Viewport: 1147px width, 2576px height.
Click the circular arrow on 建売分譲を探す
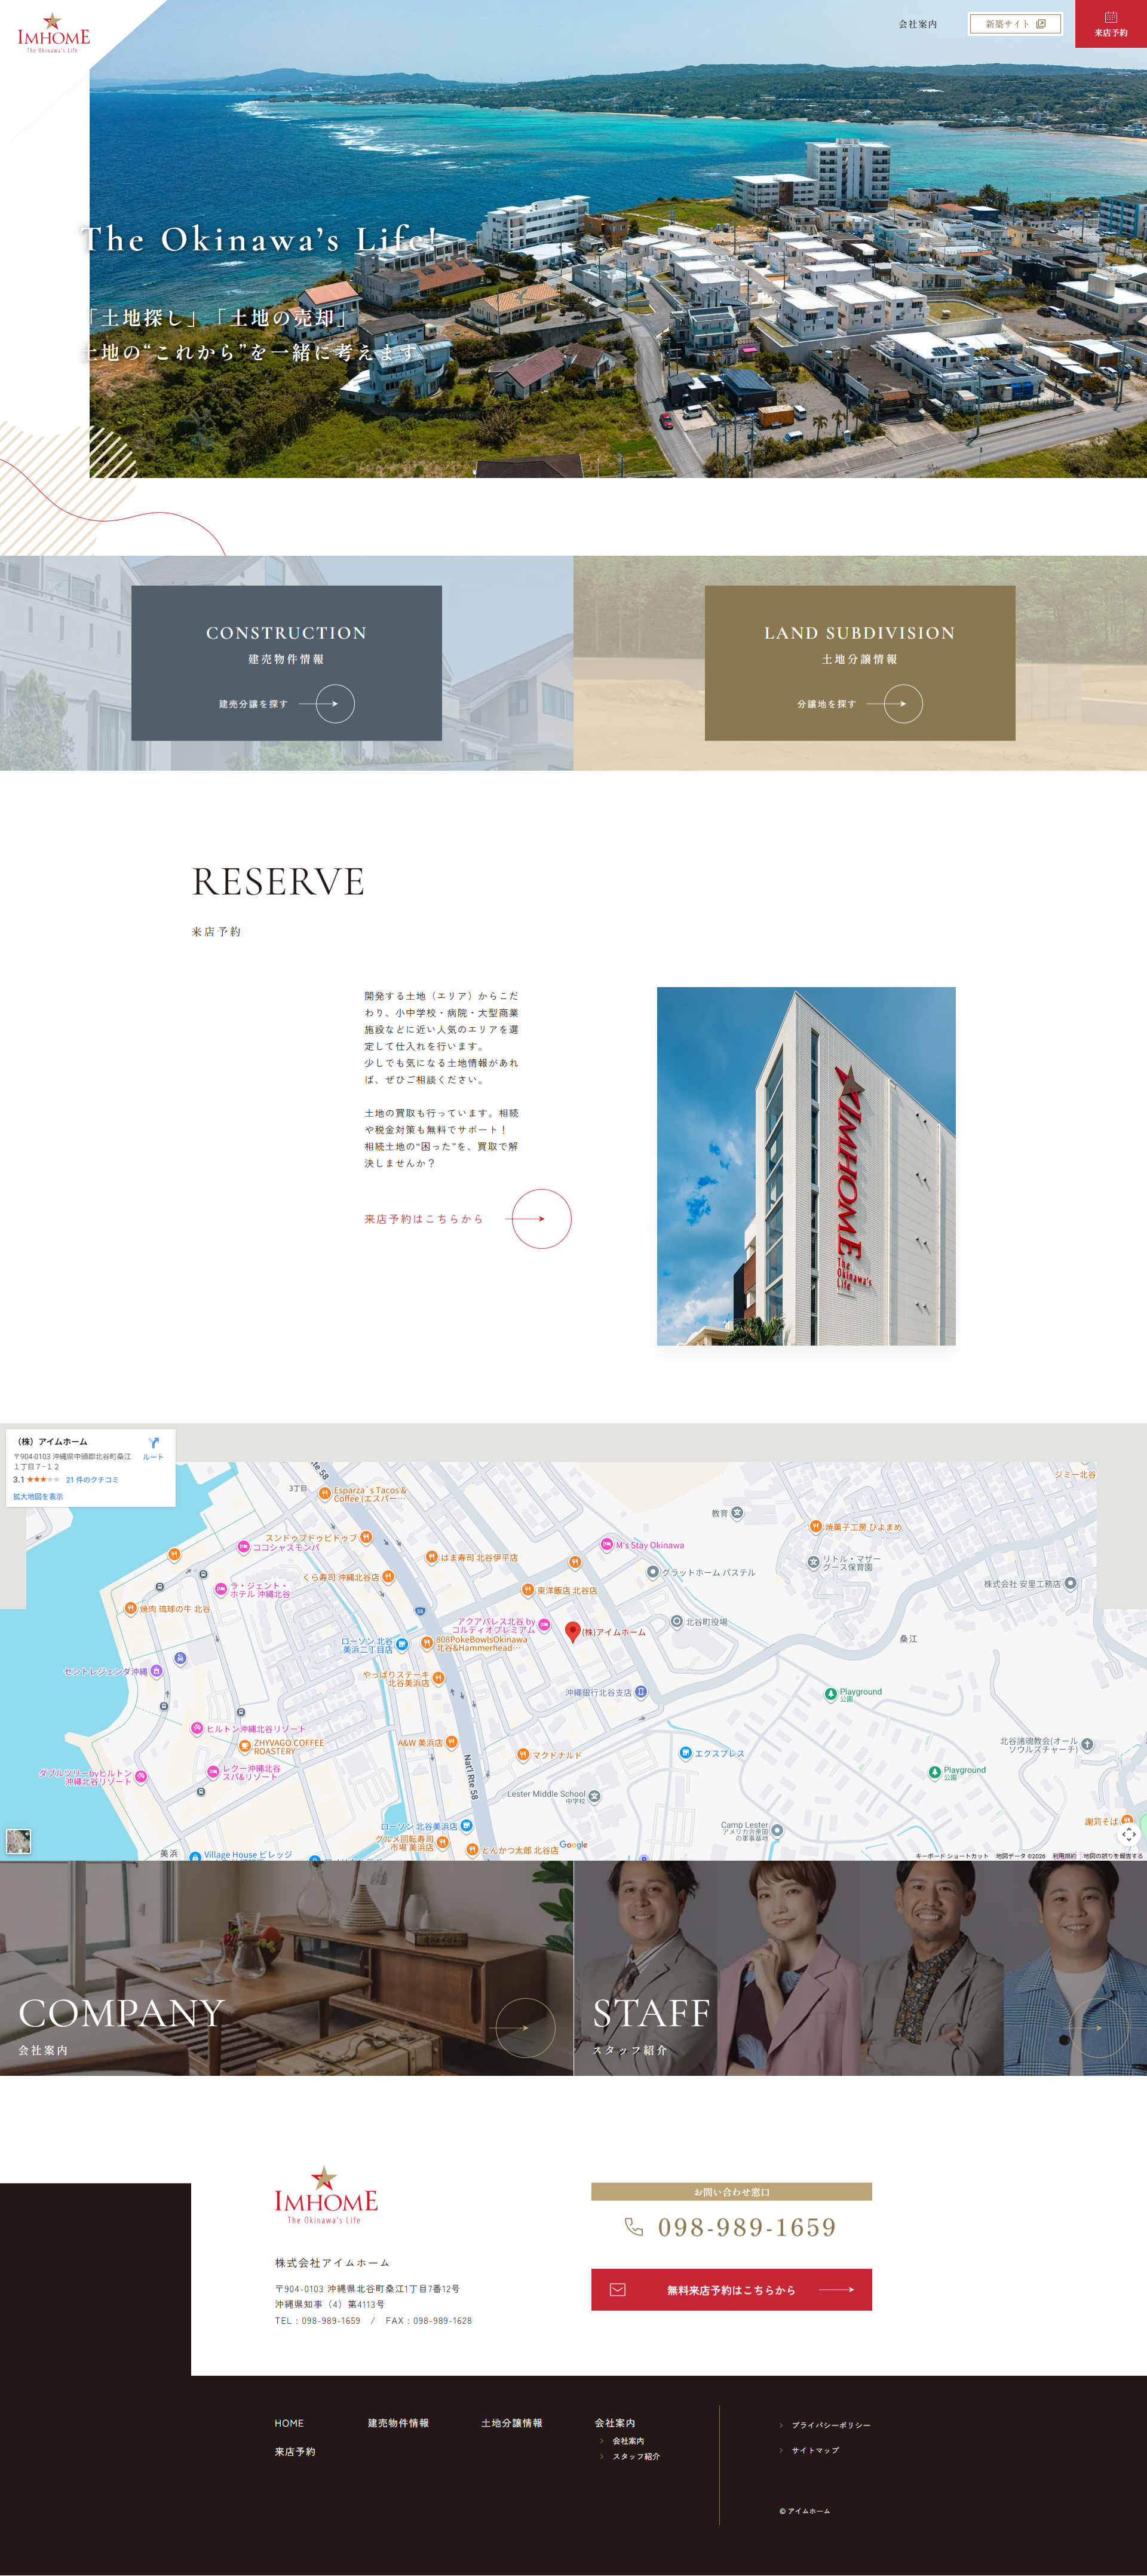337,704
